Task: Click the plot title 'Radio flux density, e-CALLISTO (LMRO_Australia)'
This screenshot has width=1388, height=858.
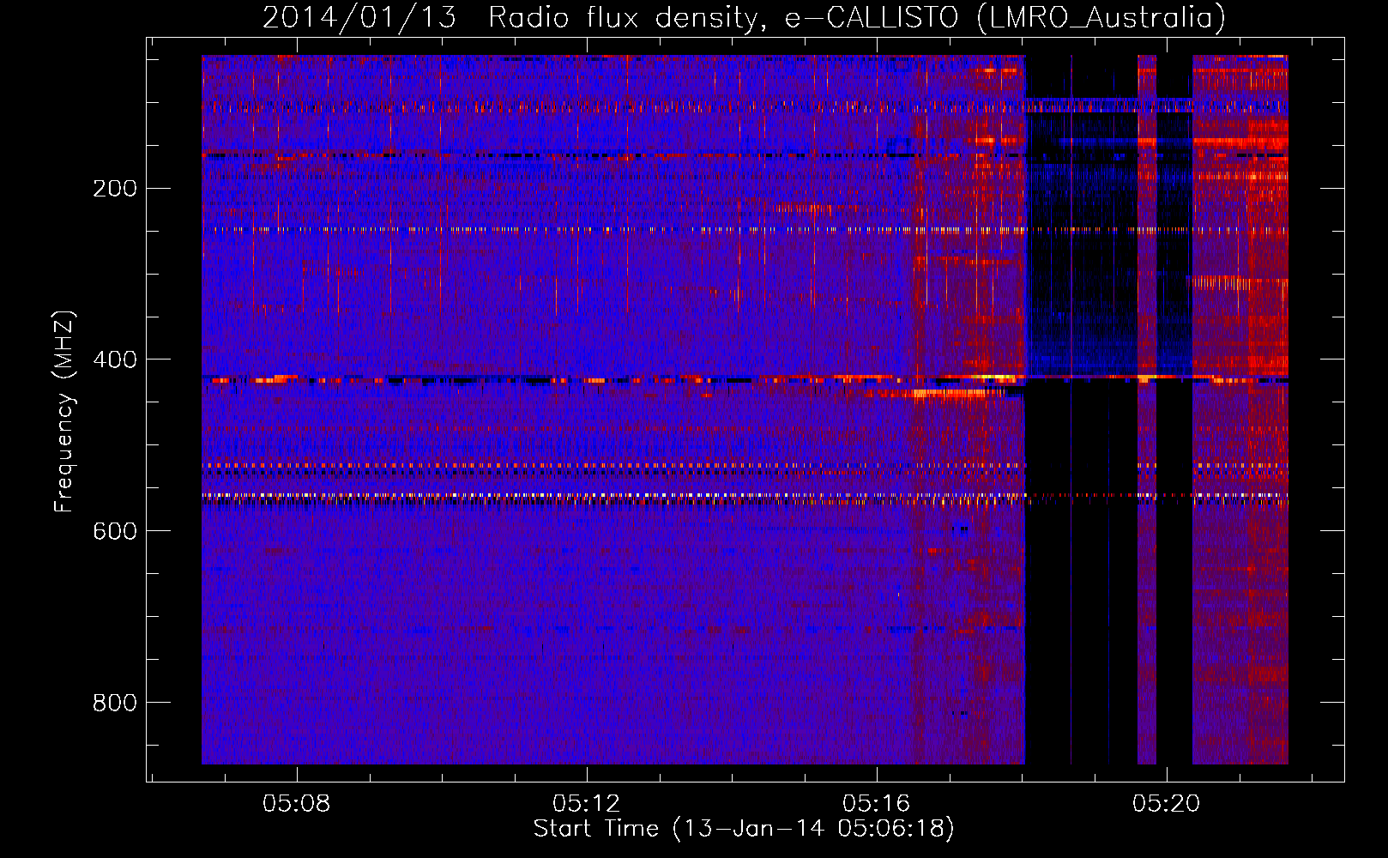Action: 857,17
